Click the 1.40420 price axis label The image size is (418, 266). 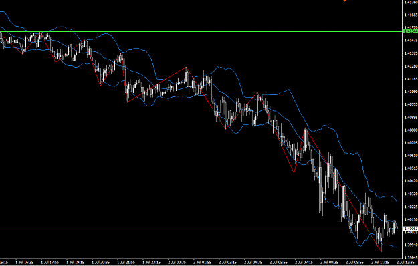pos(411,181)
